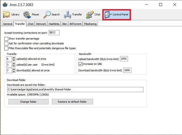The width and height of the screenshot is (182, 135).
Task: Open the Search magnifier section
Action: [51, 15]
